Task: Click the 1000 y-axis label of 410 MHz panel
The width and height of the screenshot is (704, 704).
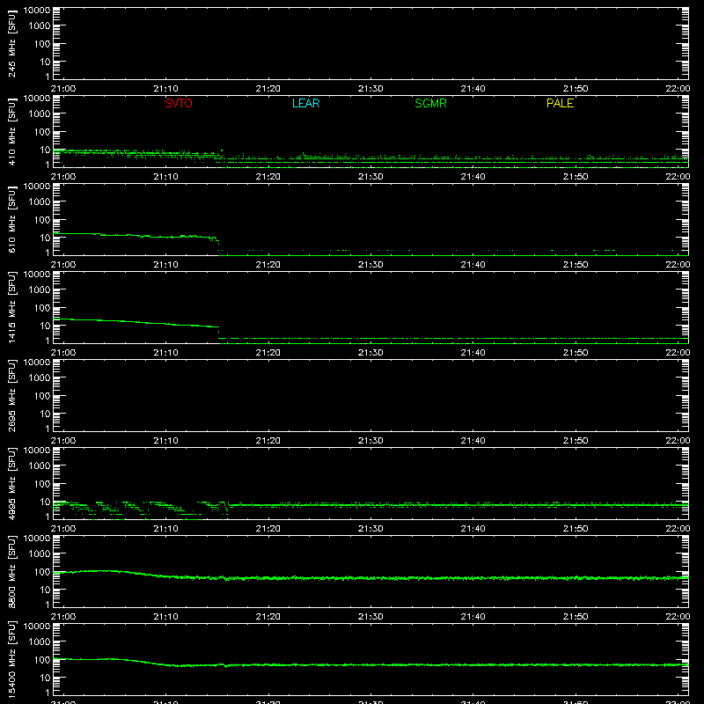Action: [40, 114]
